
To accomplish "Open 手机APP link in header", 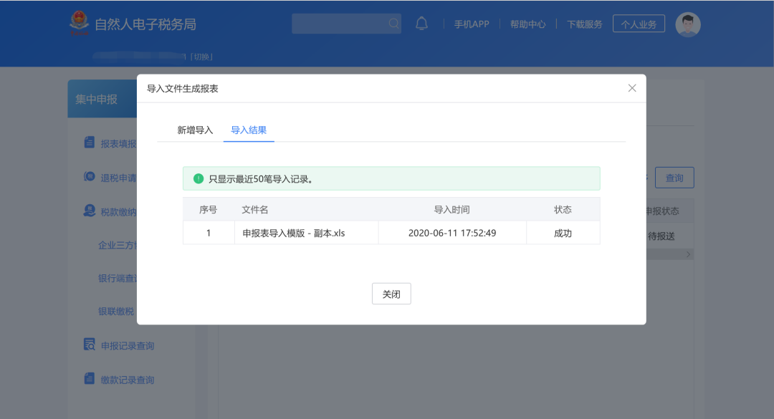I will point(472,24).
